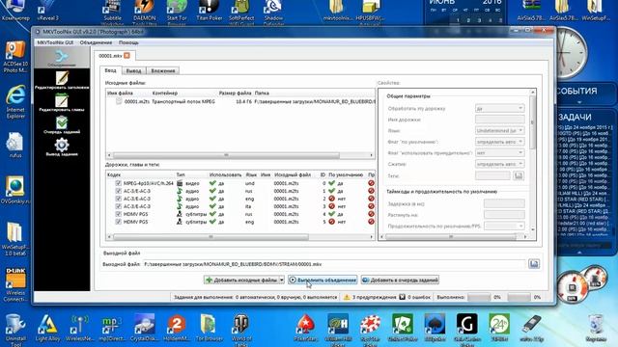Close the 00001.mkv tab with orange X
Image resolution: width=618 pixels, height=347 pixels.
pos(126,56)
